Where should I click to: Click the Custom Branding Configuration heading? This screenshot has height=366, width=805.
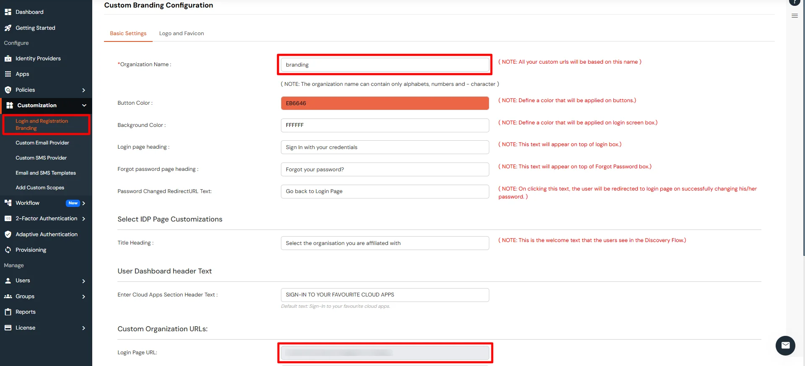[x=158, y=5]
